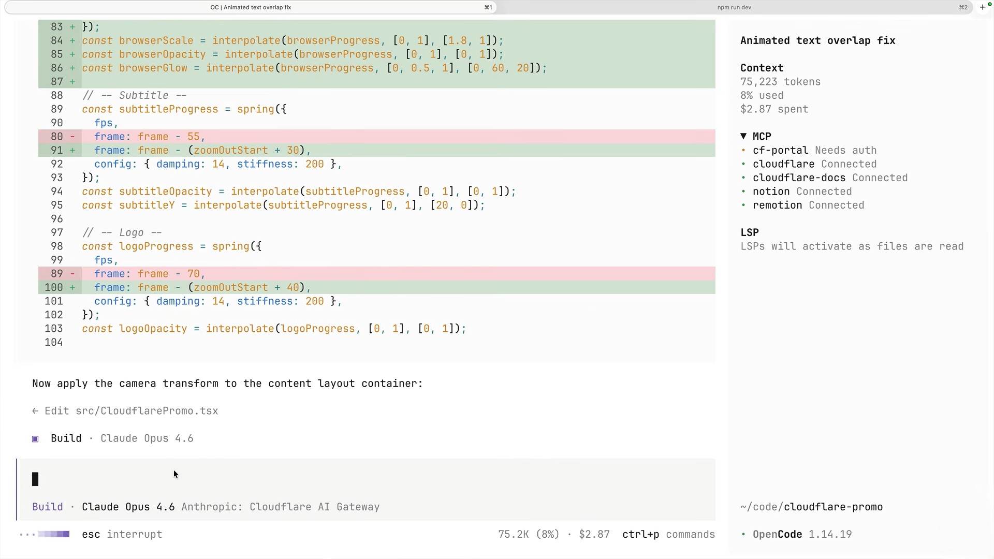Click the Context heading in the sidebar
The width and height of the screenshot is (994, 559).
(x=762, y=68)
